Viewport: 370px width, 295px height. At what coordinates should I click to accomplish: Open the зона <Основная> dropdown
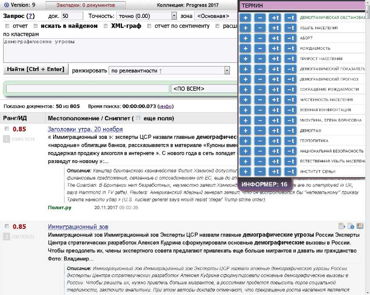(216, 16)
